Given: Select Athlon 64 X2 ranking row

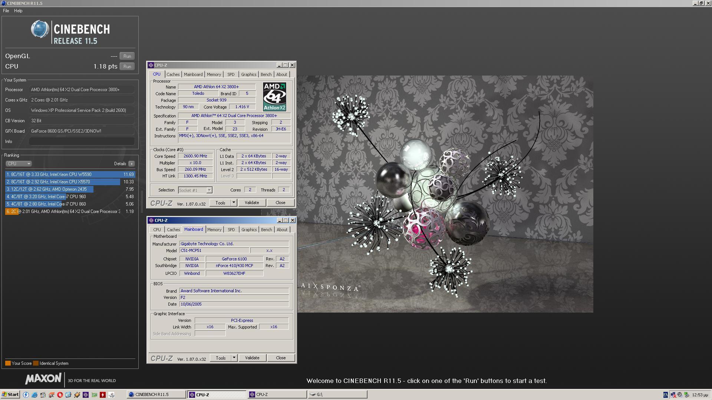Looking at the screenshot, I should point(70,211).
